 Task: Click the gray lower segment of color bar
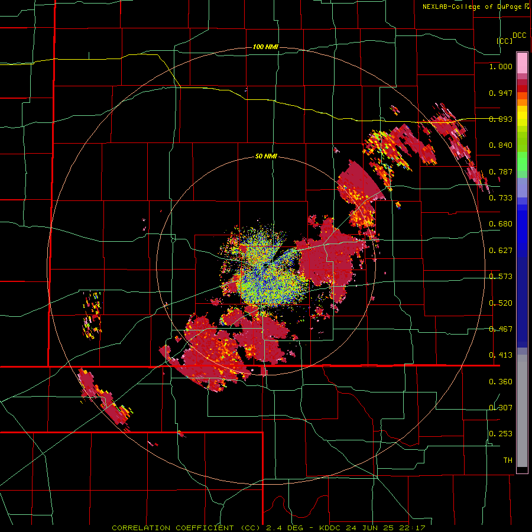click(522, 411)
